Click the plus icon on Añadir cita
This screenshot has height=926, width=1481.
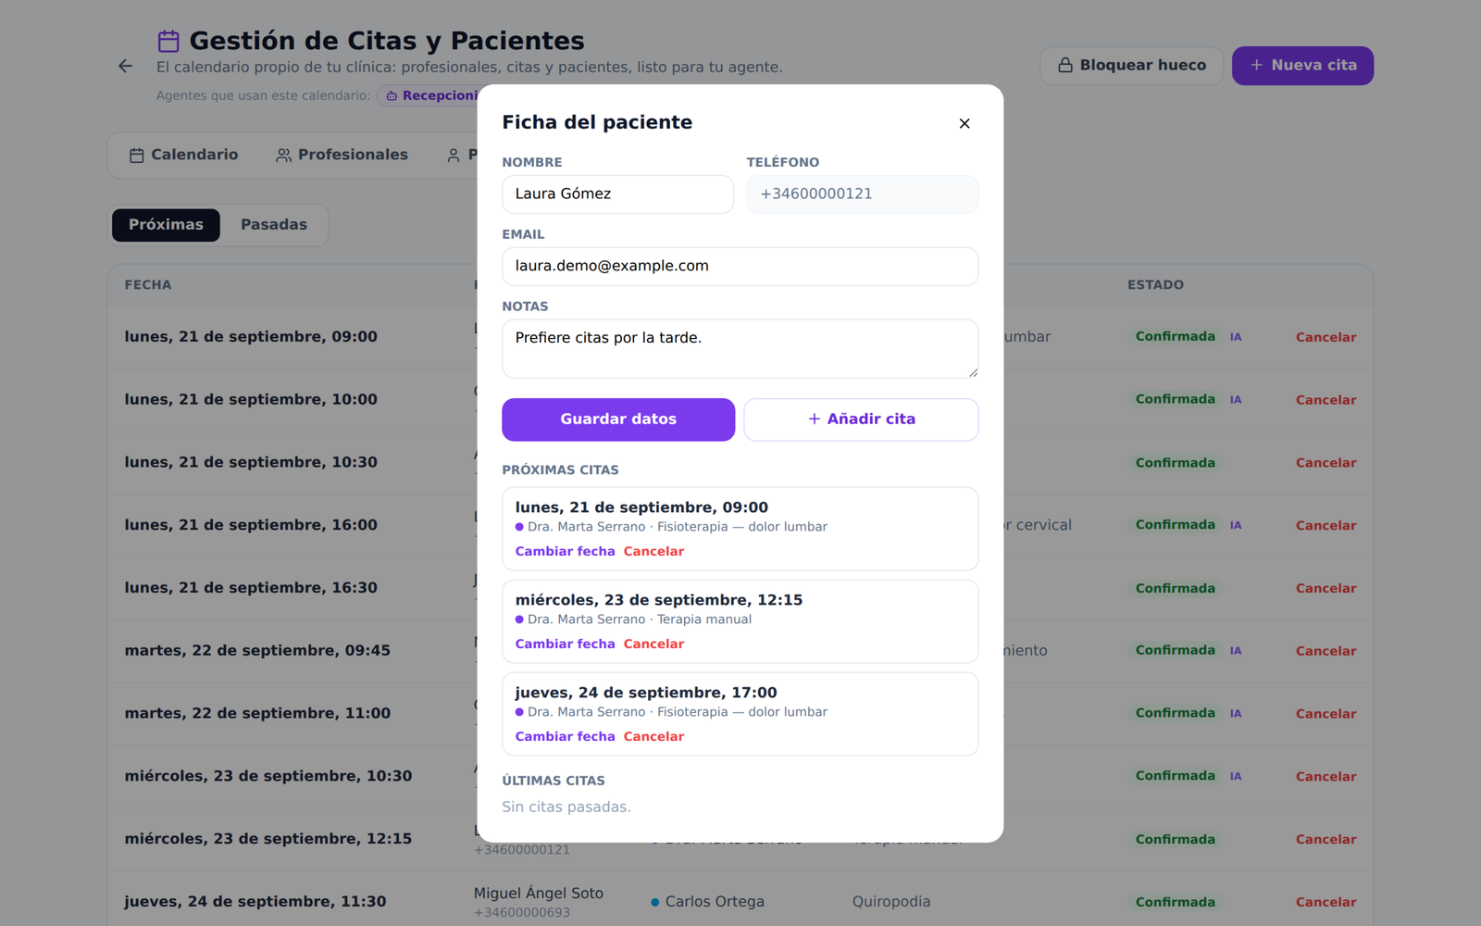tap(815, 419)
